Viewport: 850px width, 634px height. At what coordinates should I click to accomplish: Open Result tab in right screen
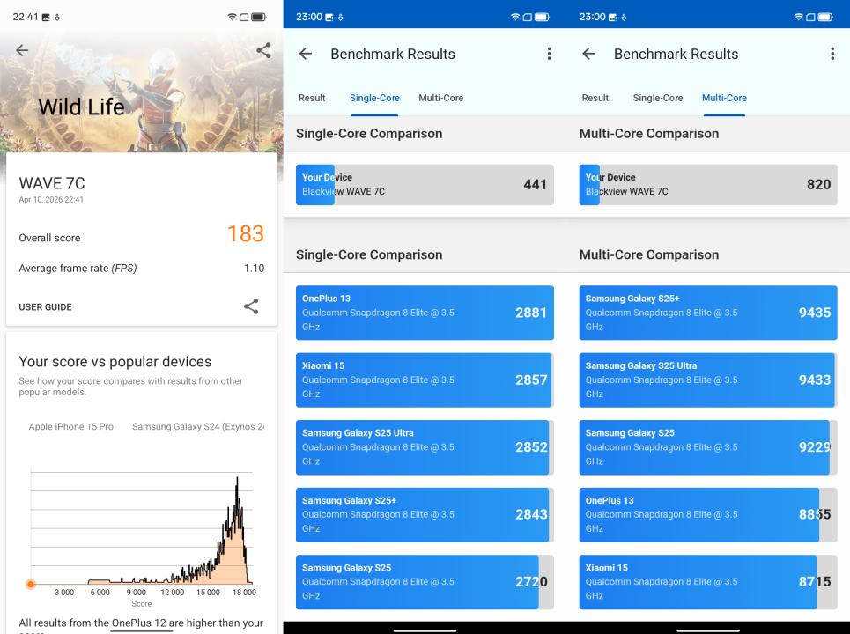(x=595, y=98)
